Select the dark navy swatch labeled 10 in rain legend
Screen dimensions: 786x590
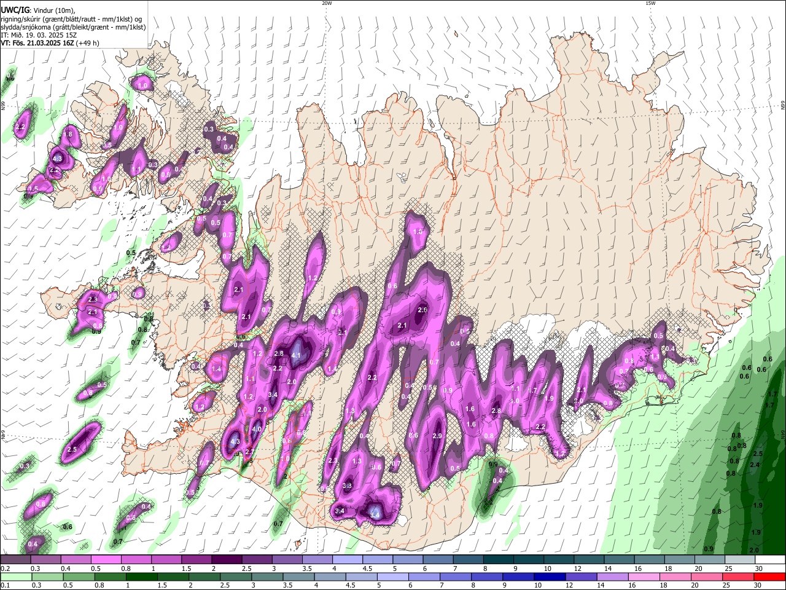(550, 576)
